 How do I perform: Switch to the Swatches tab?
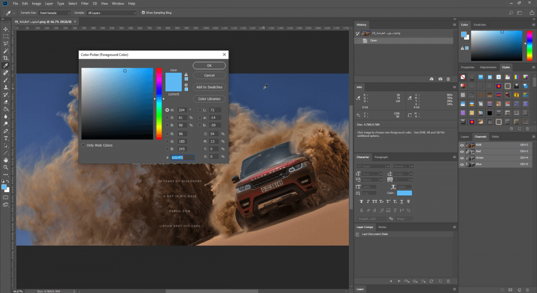pyautogui.click(x=480, y=24)
